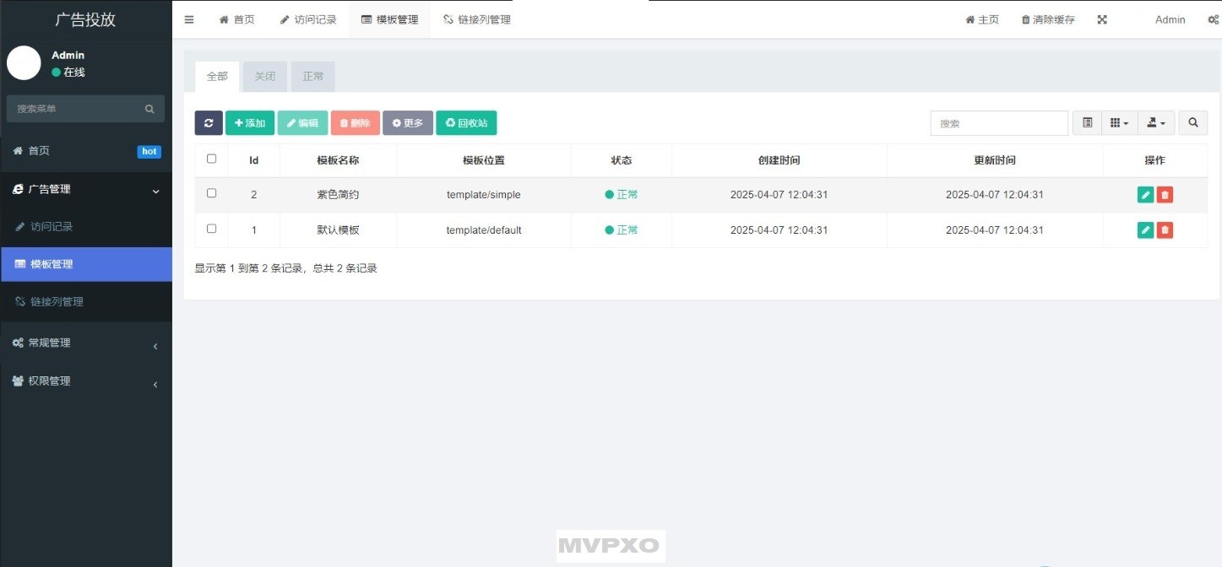Screen dimensions: 1222x567
Task: Click the hot badge next to 首页
Action: 149,152
